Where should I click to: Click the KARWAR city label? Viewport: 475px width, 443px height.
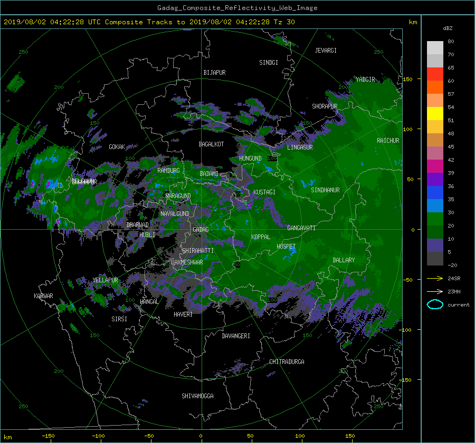(x=43, y=296)
